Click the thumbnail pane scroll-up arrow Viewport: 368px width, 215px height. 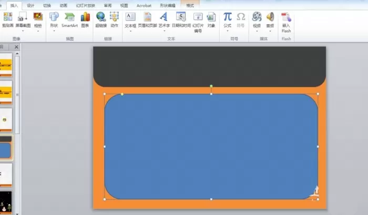click(17, 54)
